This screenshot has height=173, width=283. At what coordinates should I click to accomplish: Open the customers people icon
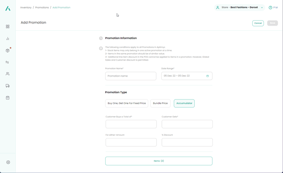click(8, 74)
